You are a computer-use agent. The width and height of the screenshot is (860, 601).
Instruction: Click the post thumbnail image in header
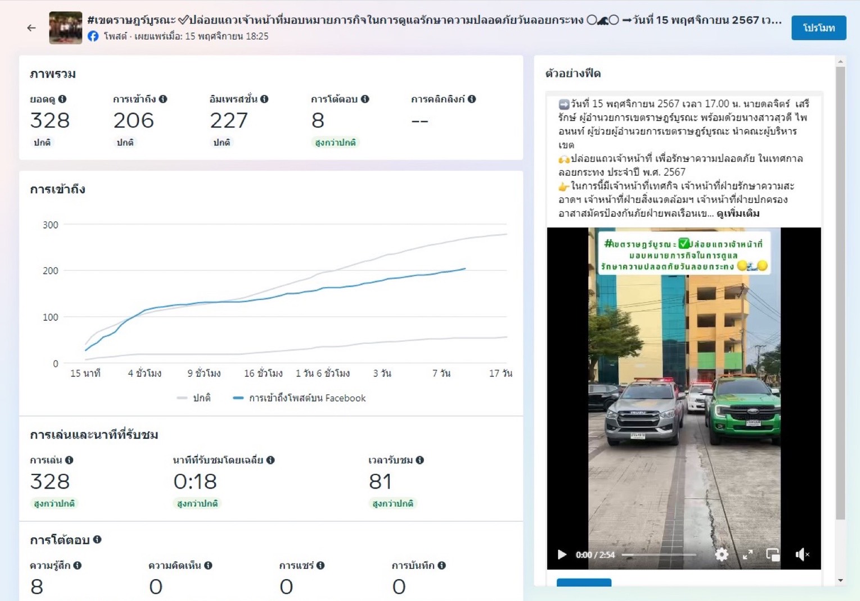click(65, 28)
